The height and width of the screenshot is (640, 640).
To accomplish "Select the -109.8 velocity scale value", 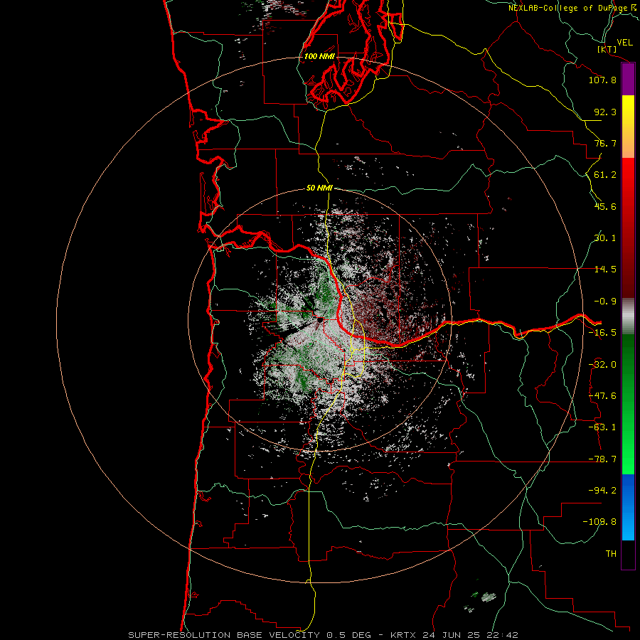I will click(x=599, y=522).
